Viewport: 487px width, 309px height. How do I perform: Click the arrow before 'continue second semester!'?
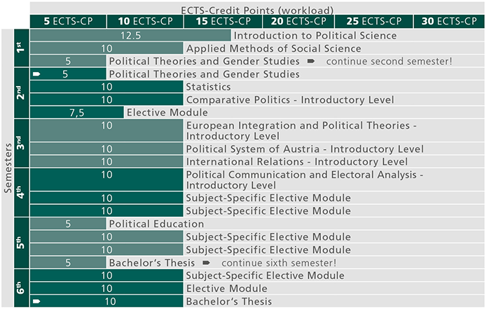tap(310, 62)
